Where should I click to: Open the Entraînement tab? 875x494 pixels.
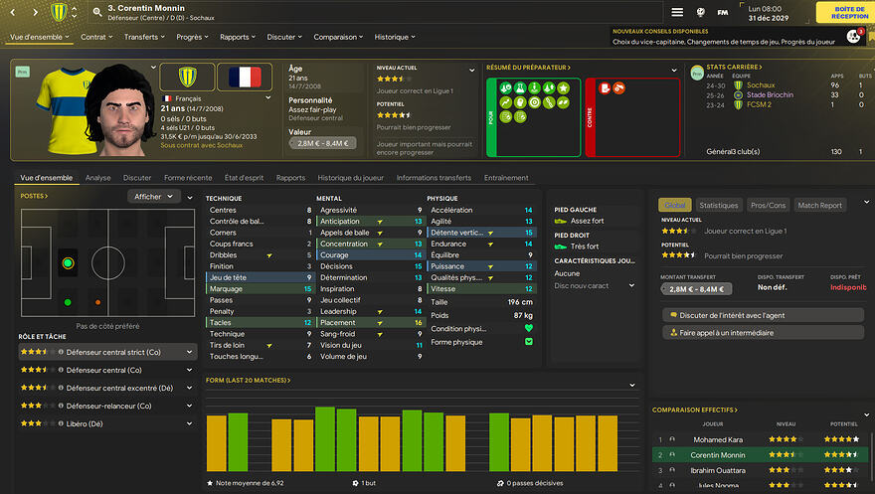505,178
